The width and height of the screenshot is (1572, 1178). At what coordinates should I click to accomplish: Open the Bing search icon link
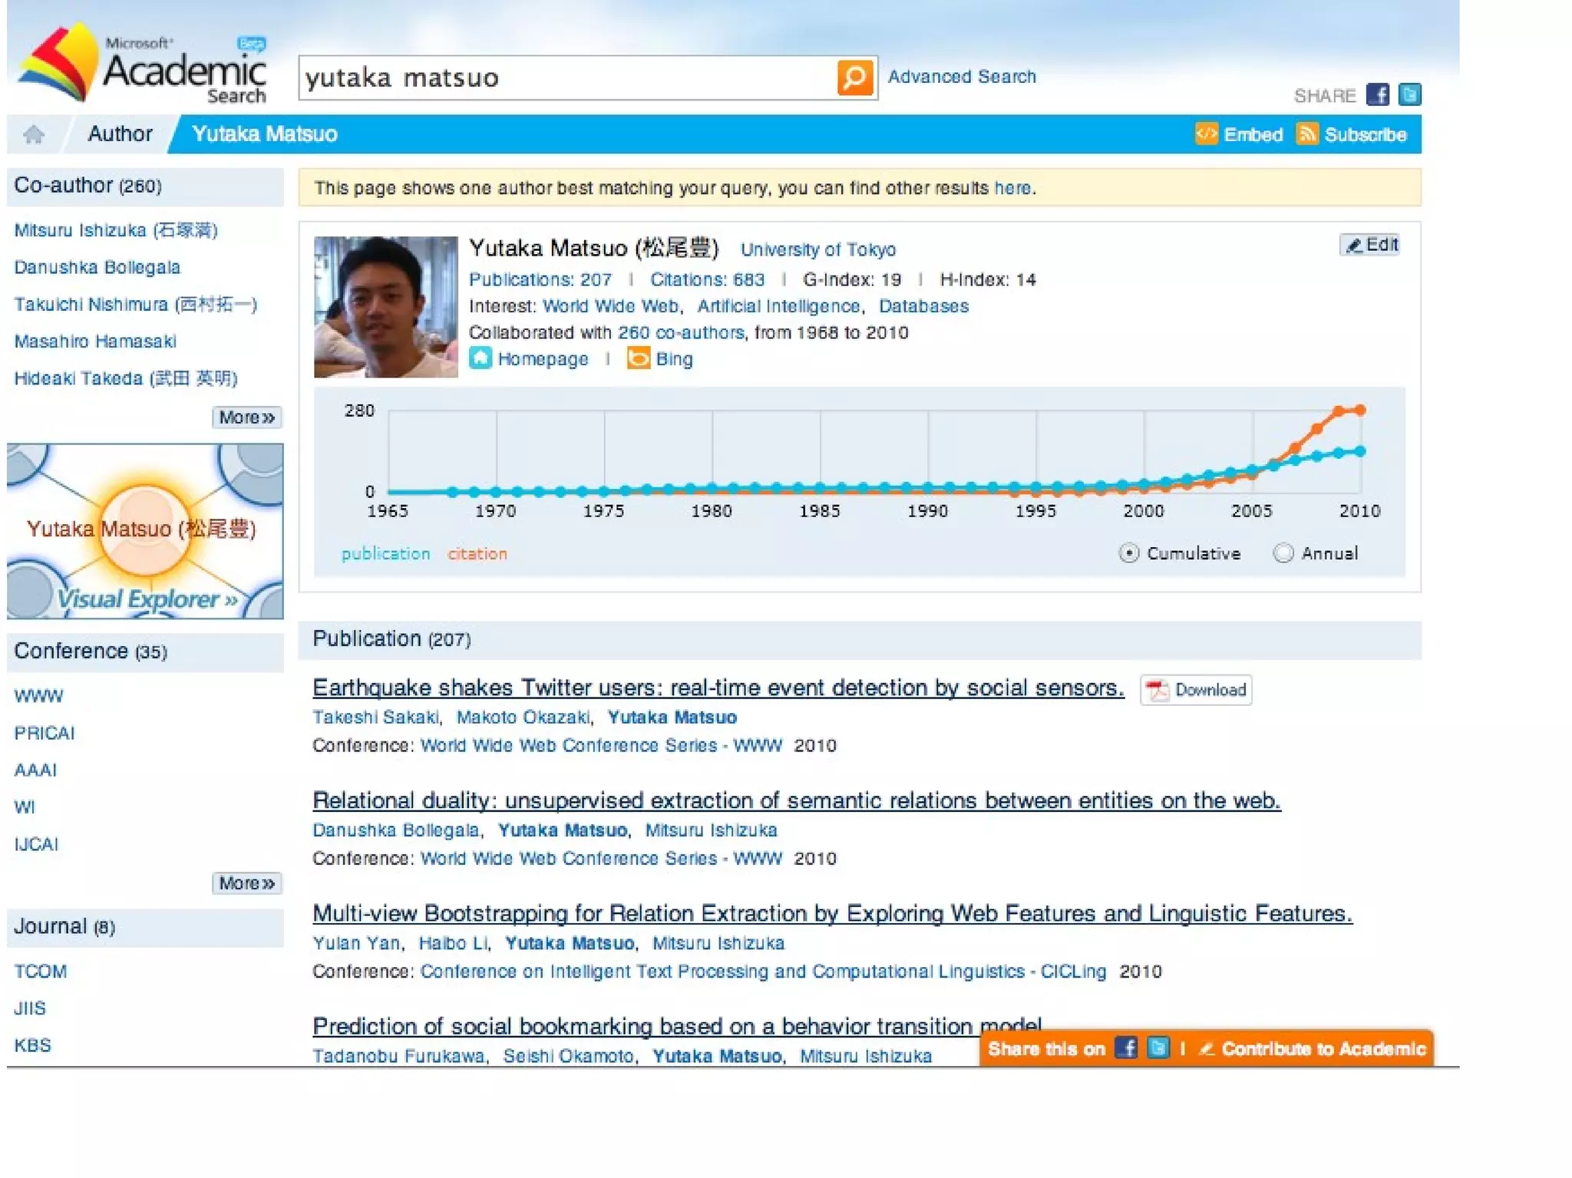(x=639, y=358)
